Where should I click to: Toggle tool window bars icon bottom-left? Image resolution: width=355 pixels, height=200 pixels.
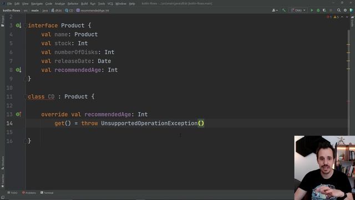(x=3, y=198)
